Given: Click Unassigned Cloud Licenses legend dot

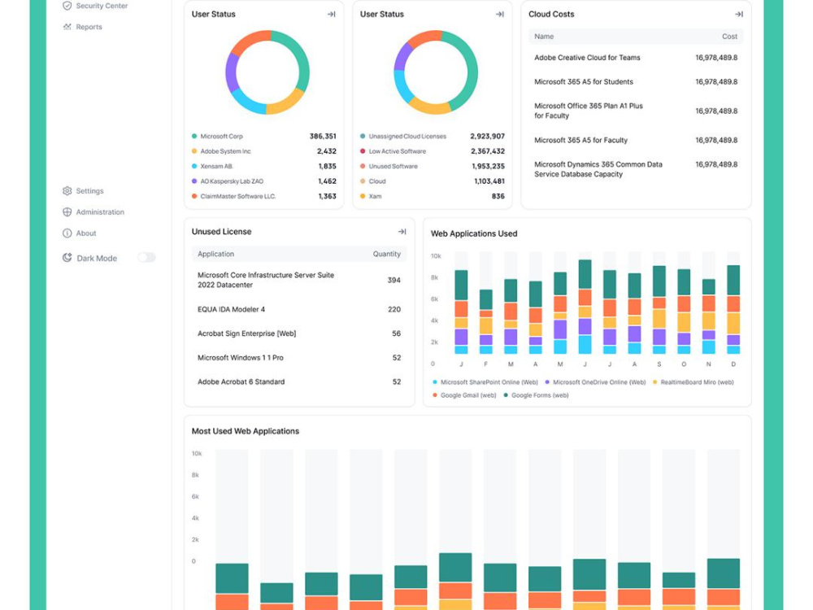Looking at the screenshot, I should [363, 136].
